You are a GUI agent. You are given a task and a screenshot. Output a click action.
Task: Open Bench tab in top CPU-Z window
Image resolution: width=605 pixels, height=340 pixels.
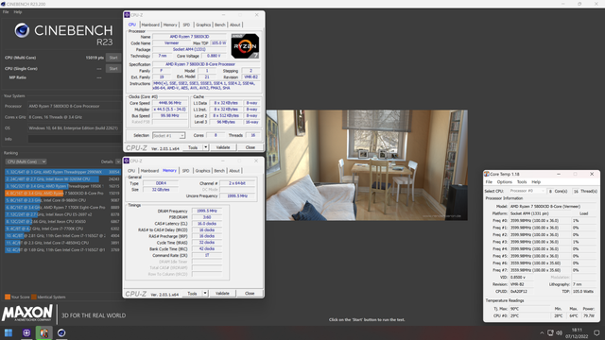(220, 25)
